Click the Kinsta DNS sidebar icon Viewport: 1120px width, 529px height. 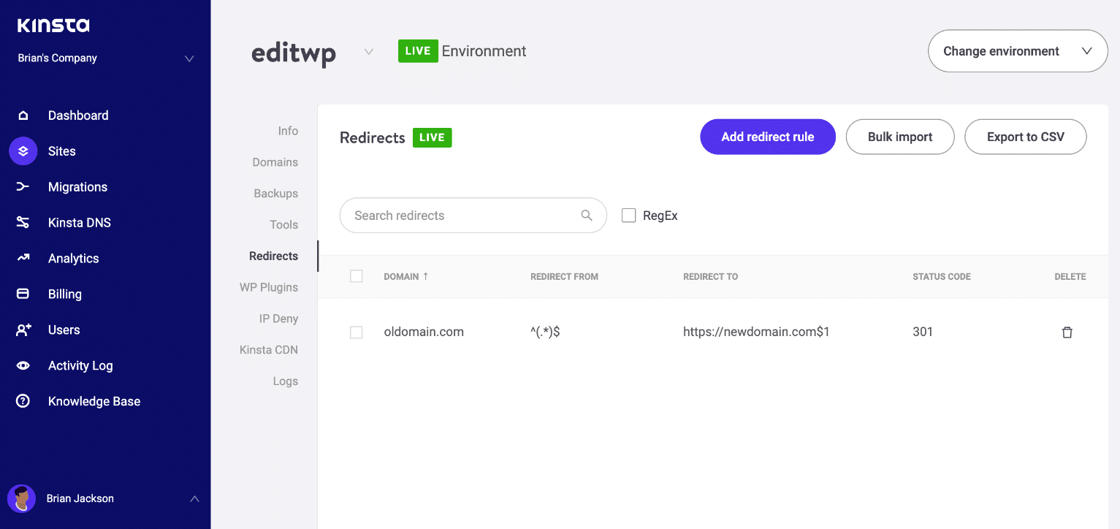tap(24, 222)
